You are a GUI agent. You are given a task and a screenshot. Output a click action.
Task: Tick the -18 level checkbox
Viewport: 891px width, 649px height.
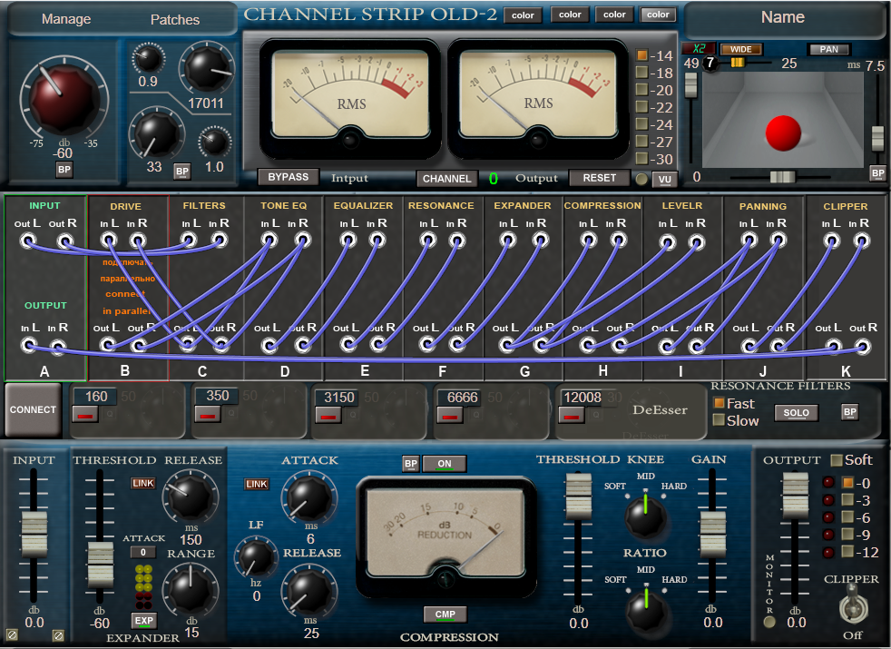pos(641,73)
